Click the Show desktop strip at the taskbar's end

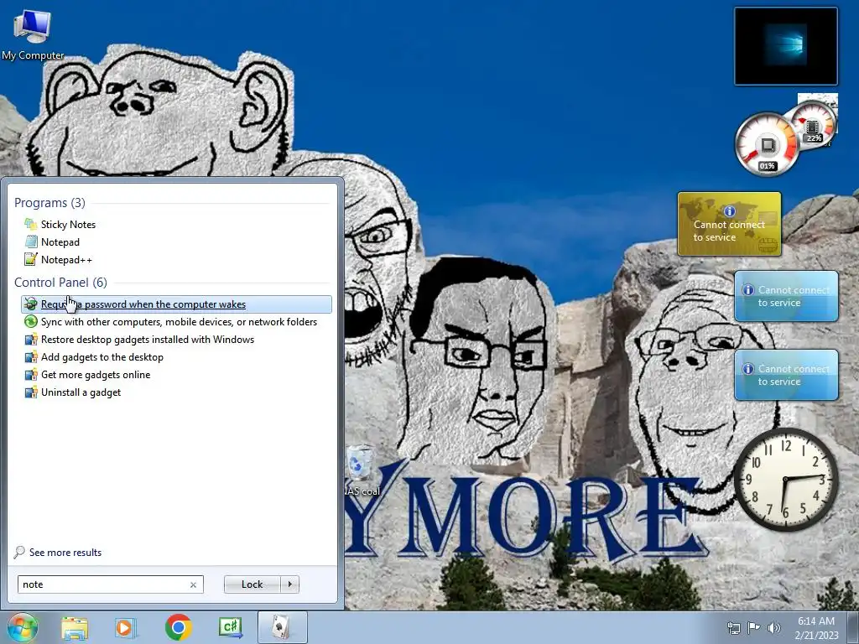coord(853,628)
